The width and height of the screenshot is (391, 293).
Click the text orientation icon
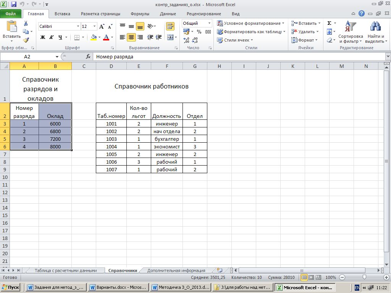pyautogui.click(x=150, y=26)
